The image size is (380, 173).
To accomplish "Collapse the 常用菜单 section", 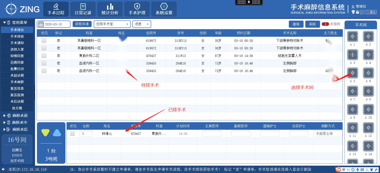I will pyautogui.click(x=17, y=22).
